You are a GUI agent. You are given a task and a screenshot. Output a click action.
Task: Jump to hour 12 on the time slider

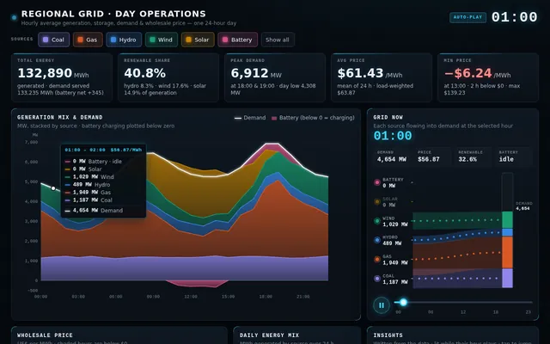463,302
